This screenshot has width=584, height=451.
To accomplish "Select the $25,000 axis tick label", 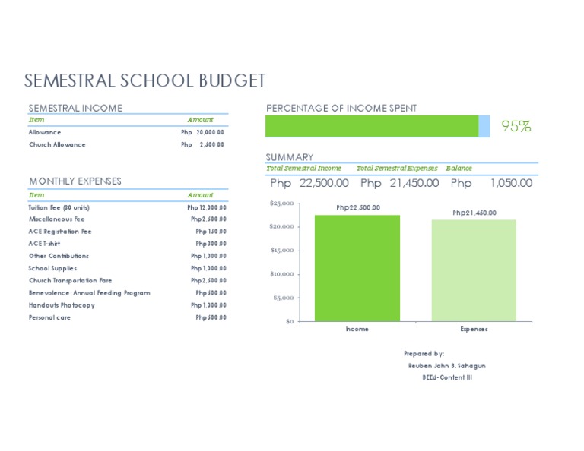I will pyautogui.click(x=282, y=203).
